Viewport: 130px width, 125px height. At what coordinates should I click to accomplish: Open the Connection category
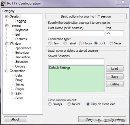[18, 71]
